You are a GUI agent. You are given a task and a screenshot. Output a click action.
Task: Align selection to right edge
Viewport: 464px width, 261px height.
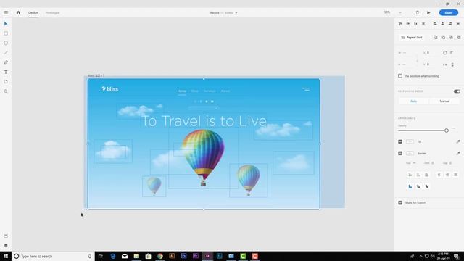coord(450,24)
